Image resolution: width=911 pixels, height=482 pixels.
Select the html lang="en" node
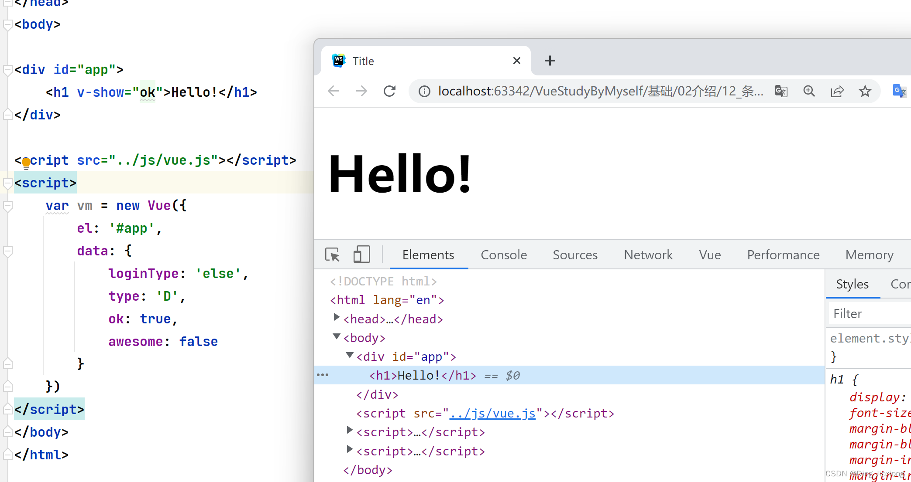coord(387,300)
